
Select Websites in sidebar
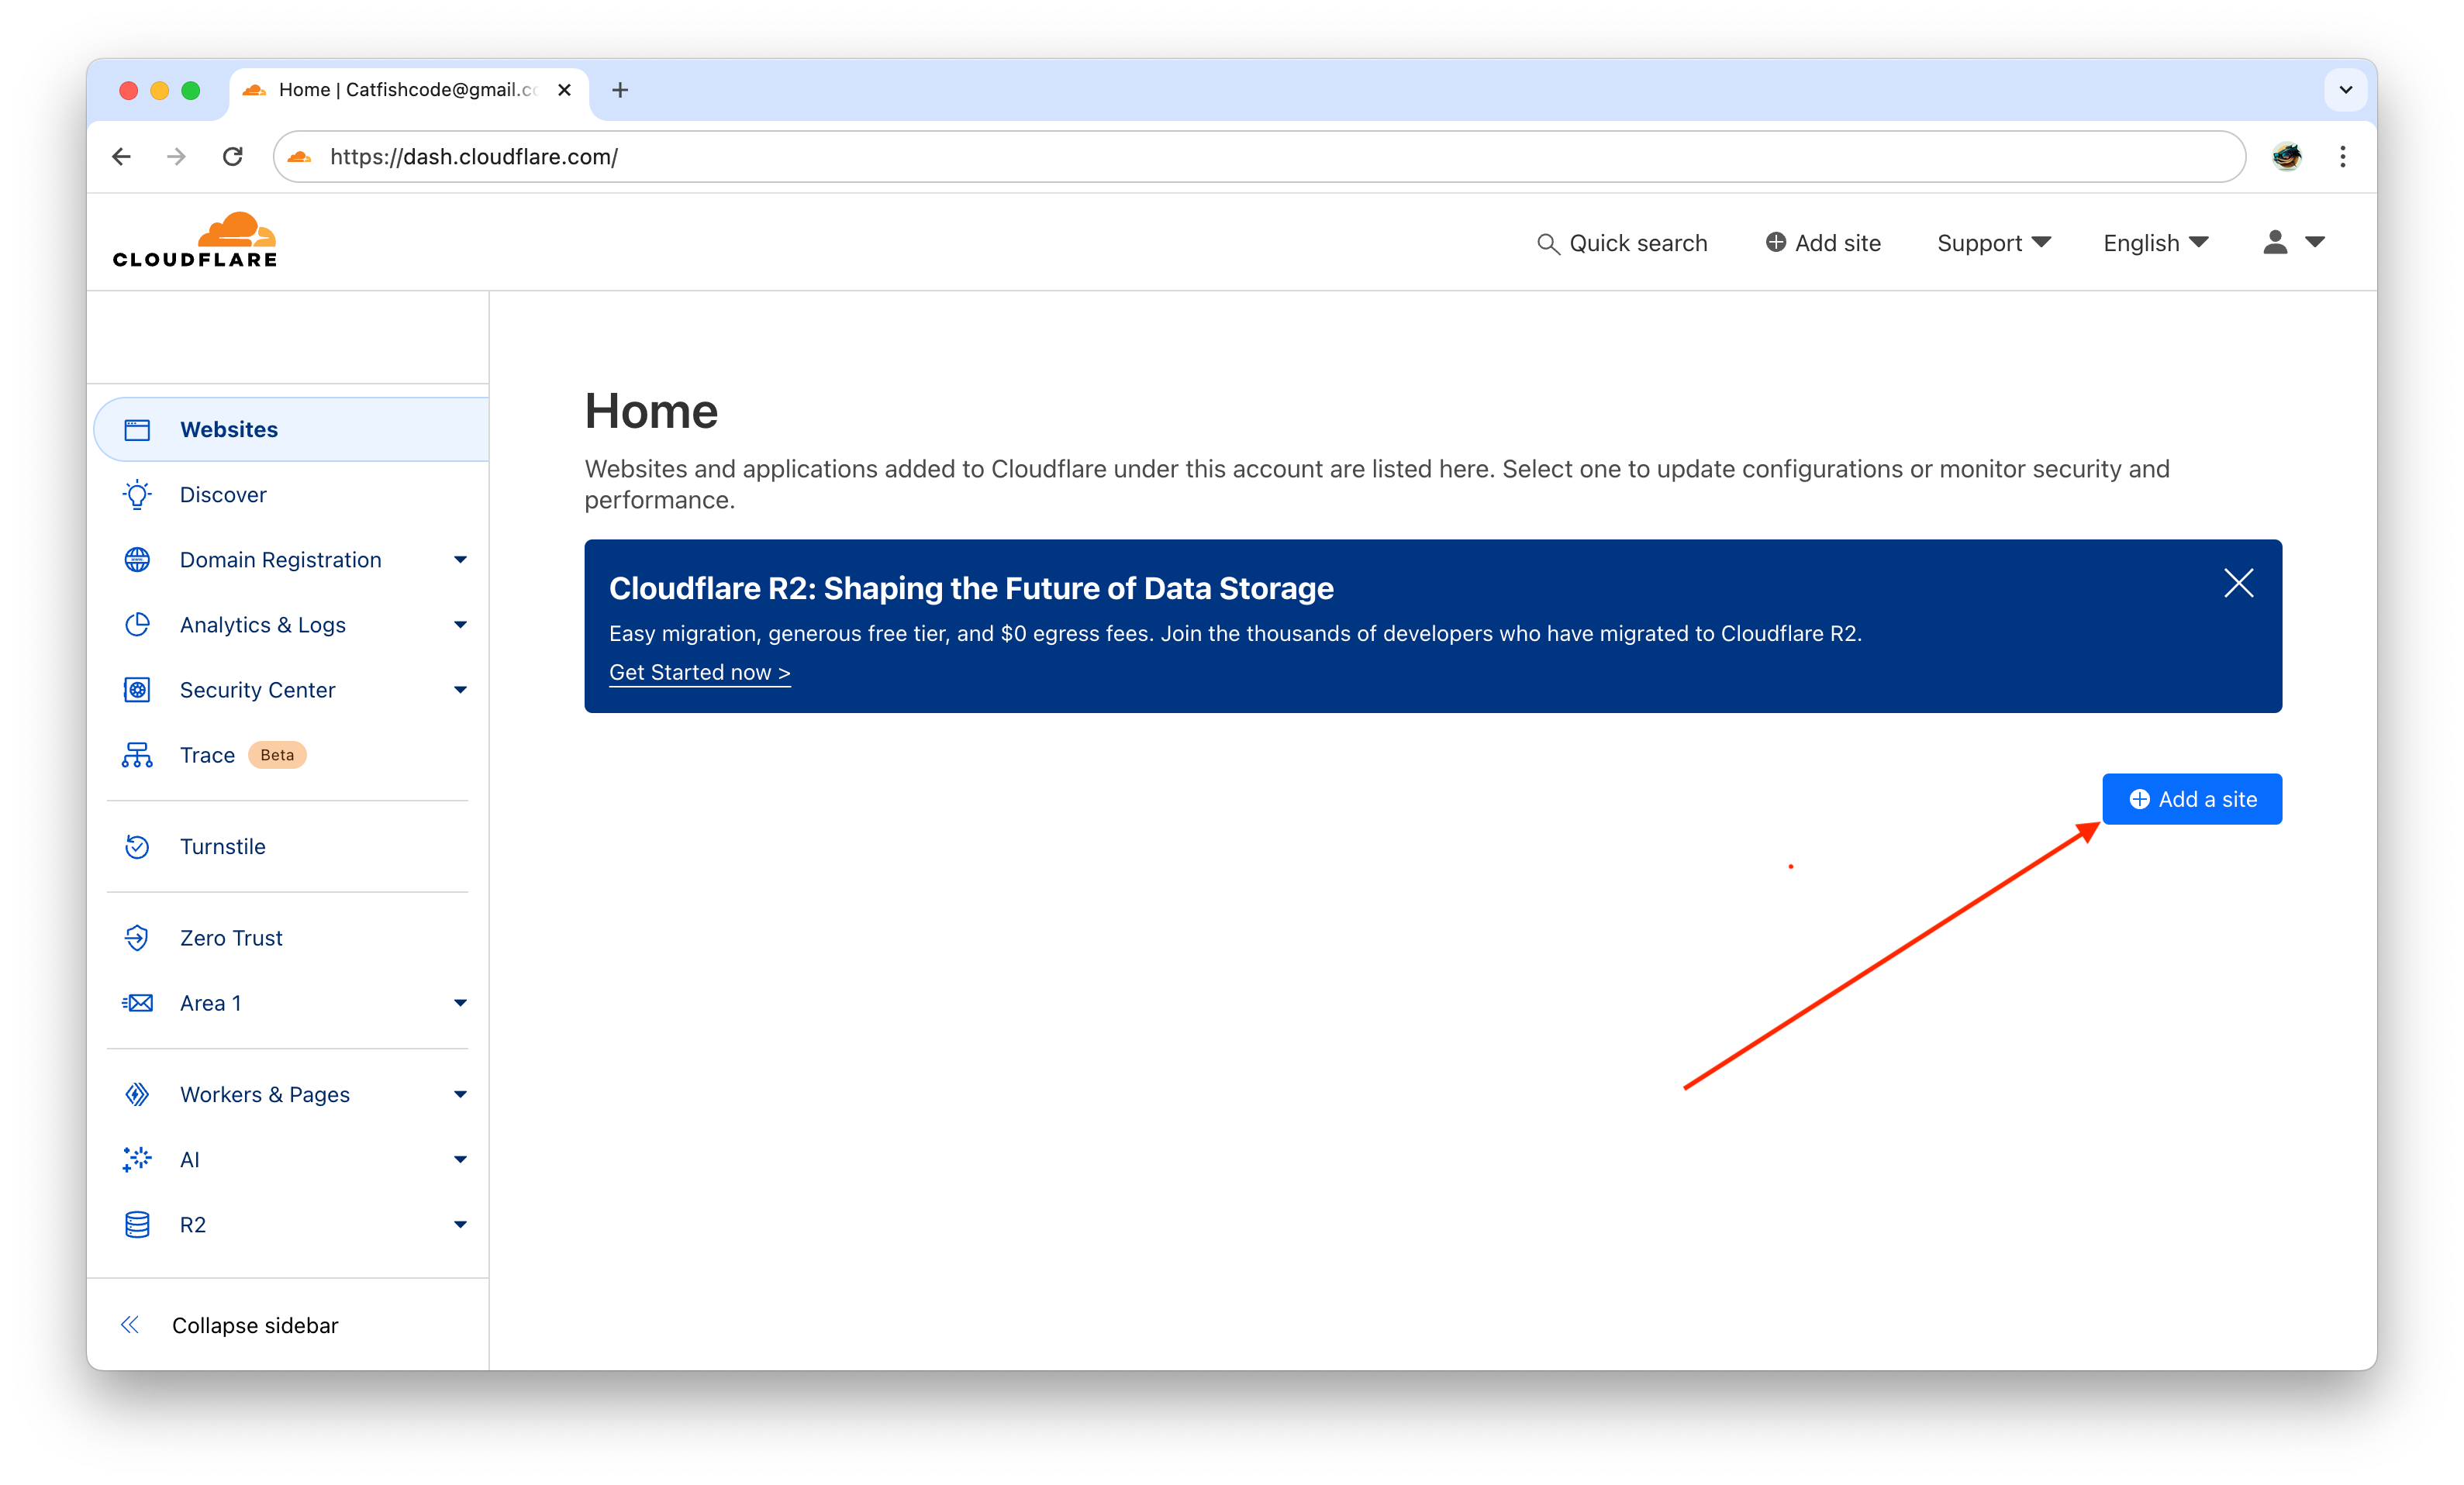pyautogui.click(x=229, y=429)
